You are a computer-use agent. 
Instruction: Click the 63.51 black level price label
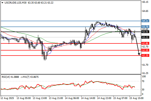pos(145,32)
